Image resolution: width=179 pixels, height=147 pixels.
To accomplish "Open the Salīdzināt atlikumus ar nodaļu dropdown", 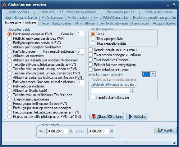I will 132,91.
